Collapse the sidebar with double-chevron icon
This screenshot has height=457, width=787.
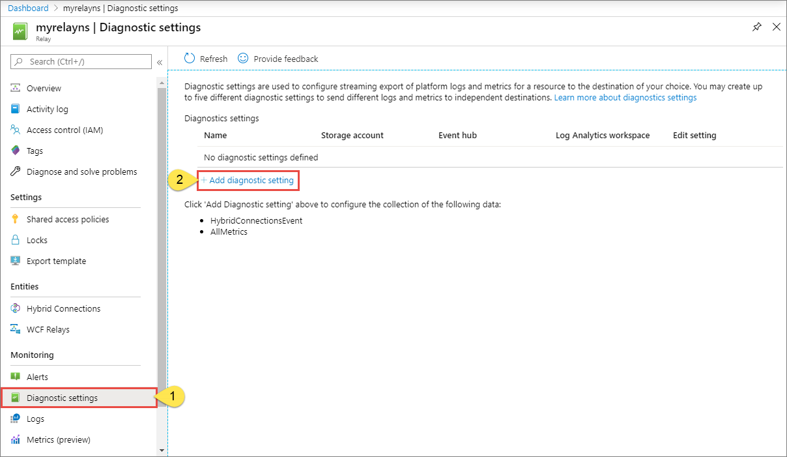160,62
